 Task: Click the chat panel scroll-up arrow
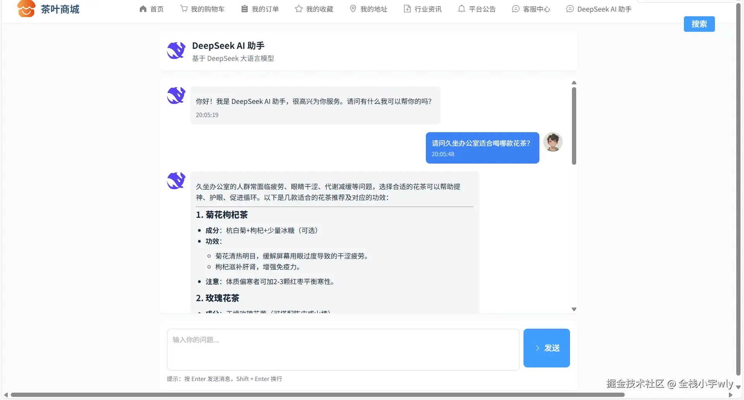[x=574, y=83]
